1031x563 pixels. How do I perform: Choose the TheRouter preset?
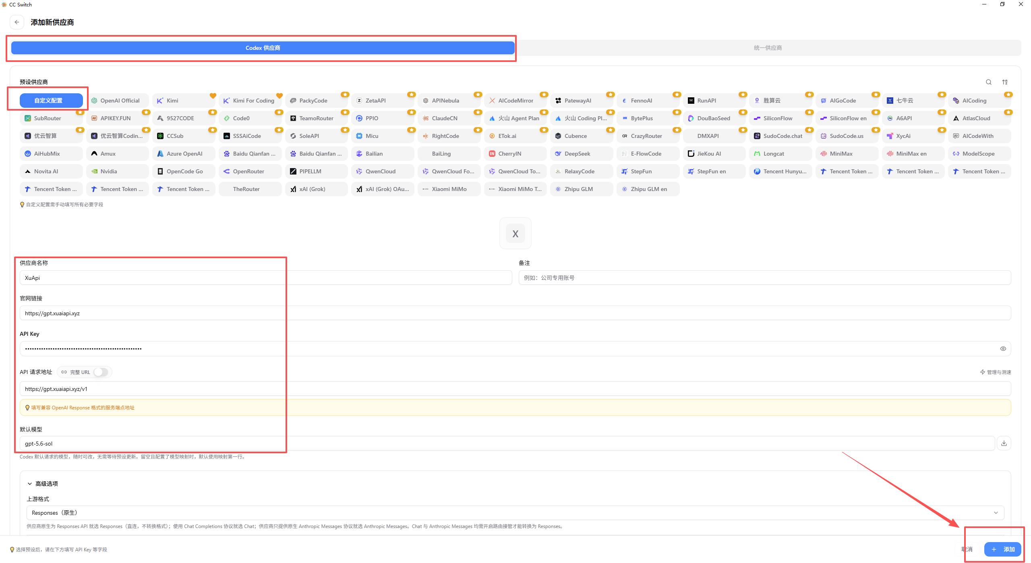[x=250, y=189]
